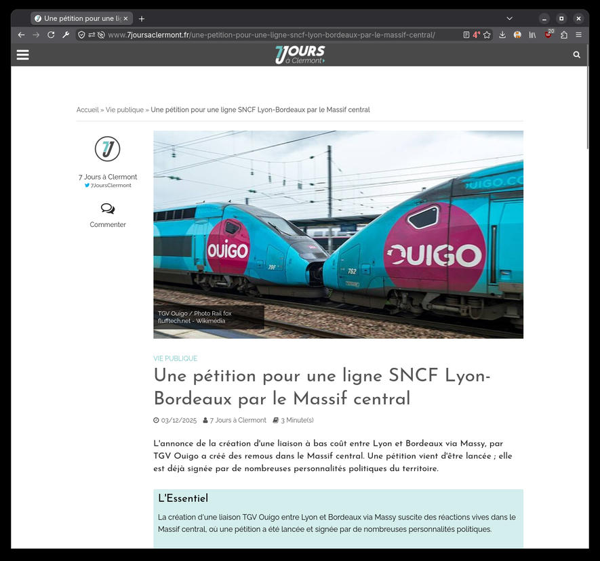Open the Firefox application menu
This screenshot has width=600, height=561.
pyautogui.click(x=578, y=35)
